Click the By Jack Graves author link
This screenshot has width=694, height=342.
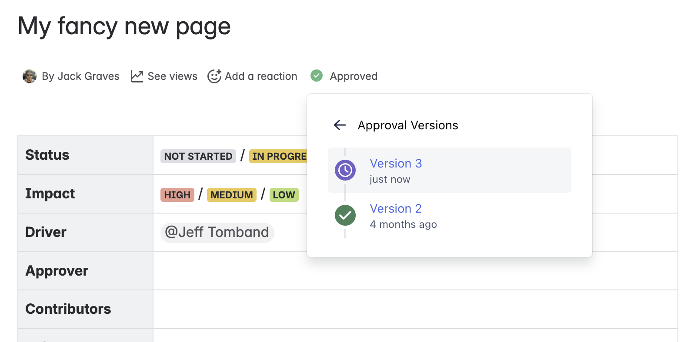pos(80,76)
